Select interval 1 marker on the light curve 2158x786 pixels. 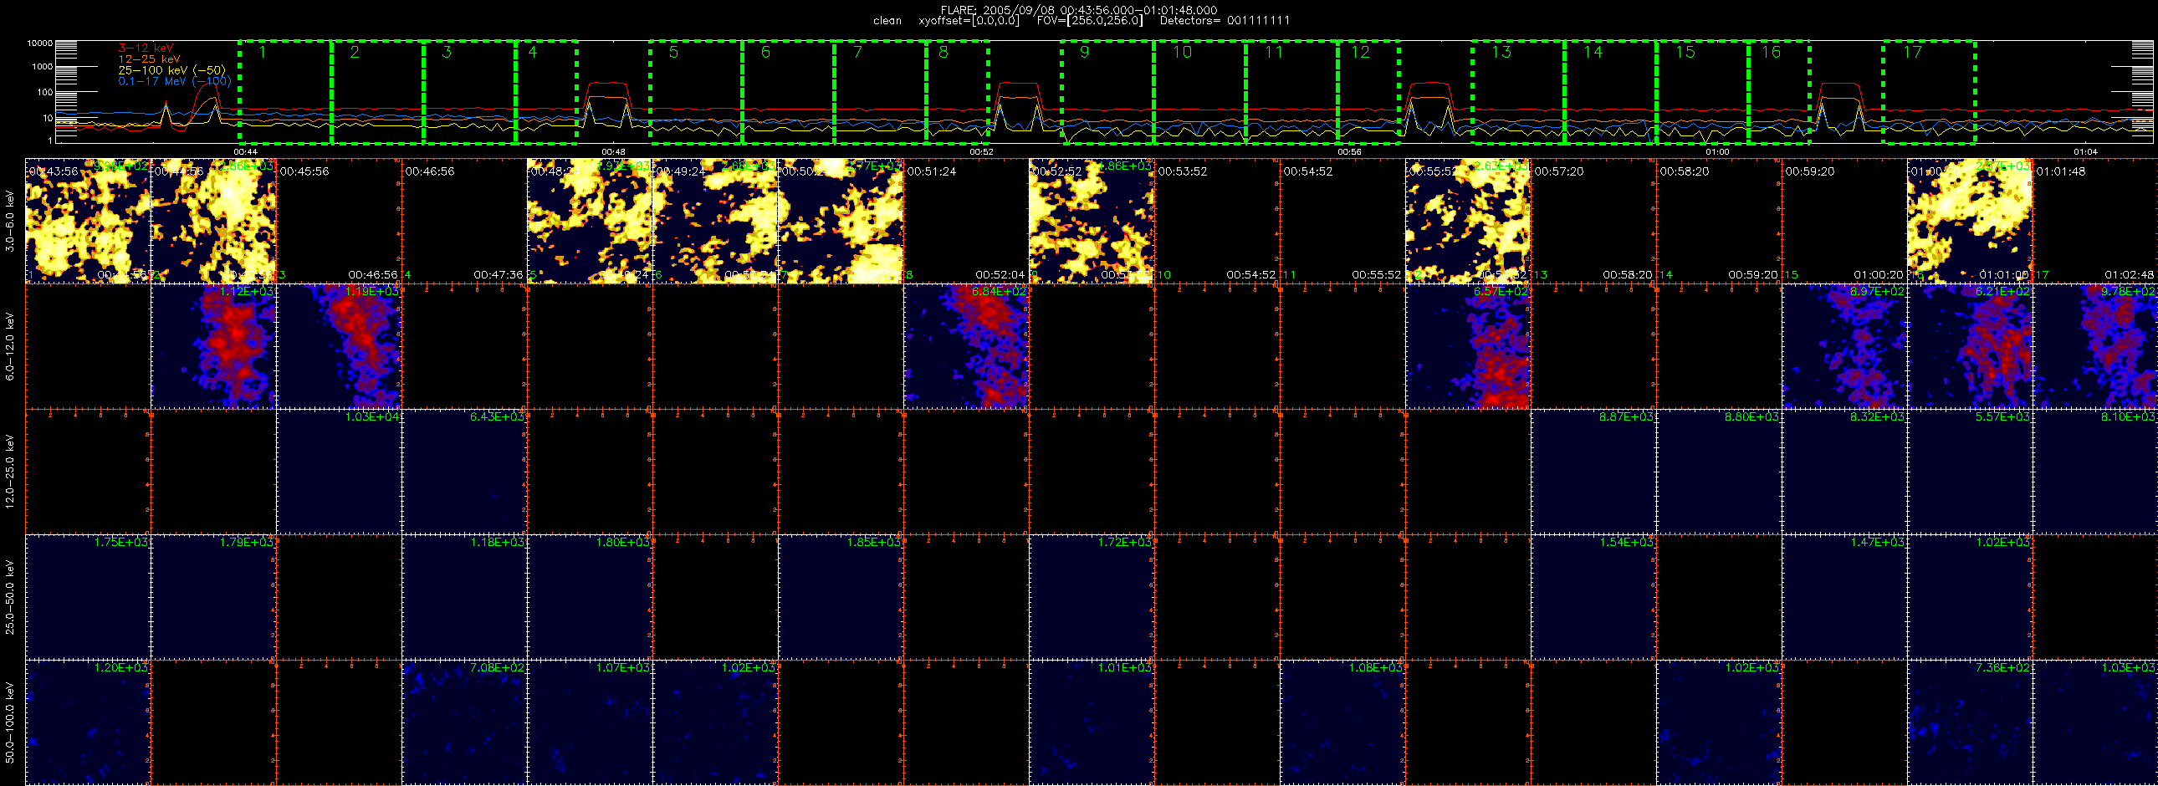(x=262, y=53)
